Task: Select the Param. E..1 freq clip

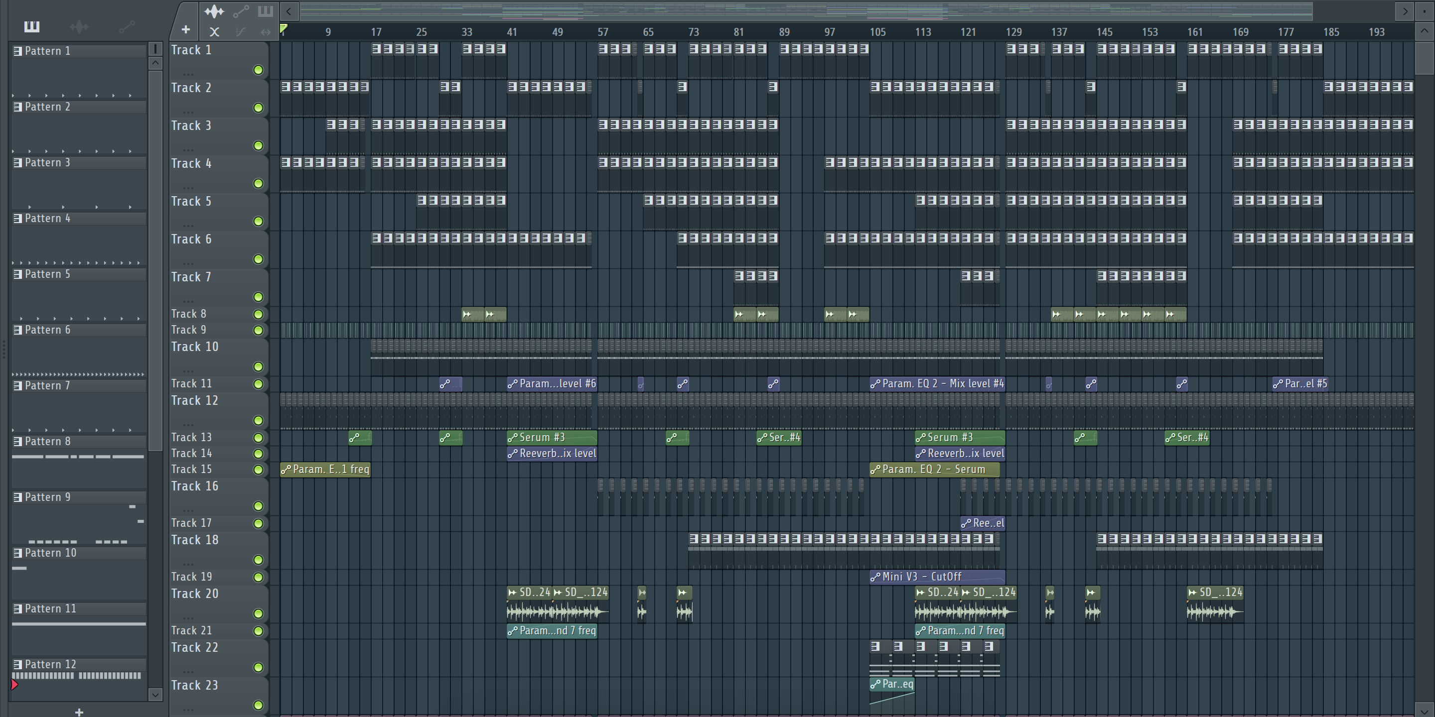Action: 325,470
